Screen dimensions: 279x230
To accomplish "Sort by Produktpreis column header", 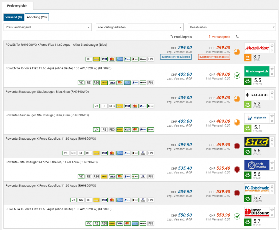I will [x=181, y=36].
